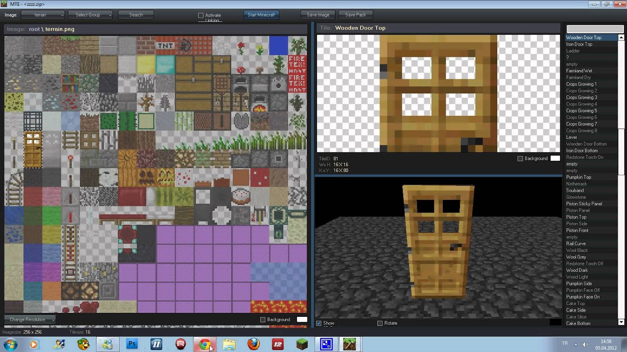Select the lava tile at bottom right
Viewport: 627px width, 352px height.
point(278,307)
